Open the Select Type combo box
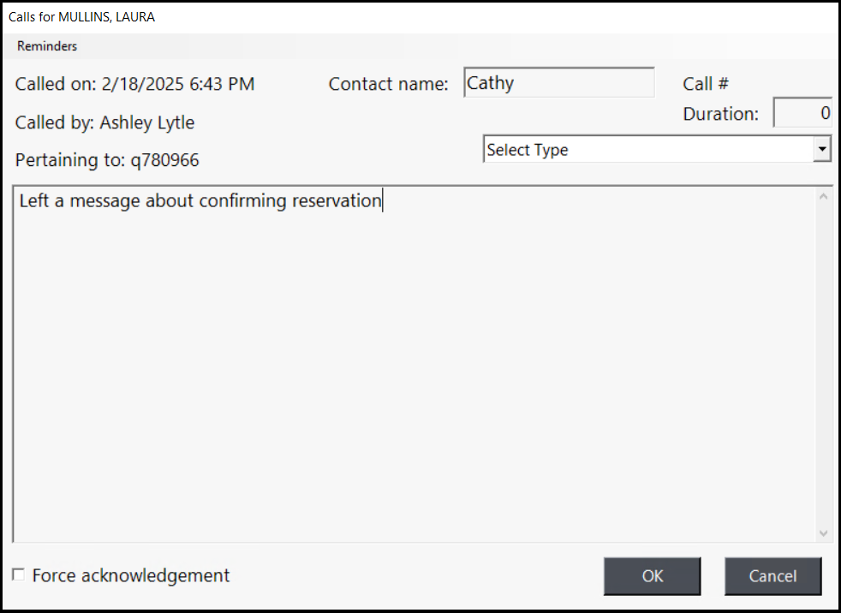Screen dimensions: 841x613 point(647,150)
